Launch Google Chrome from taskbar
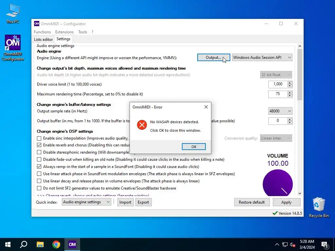The image size is (335, 251). [x=56, y=244]
